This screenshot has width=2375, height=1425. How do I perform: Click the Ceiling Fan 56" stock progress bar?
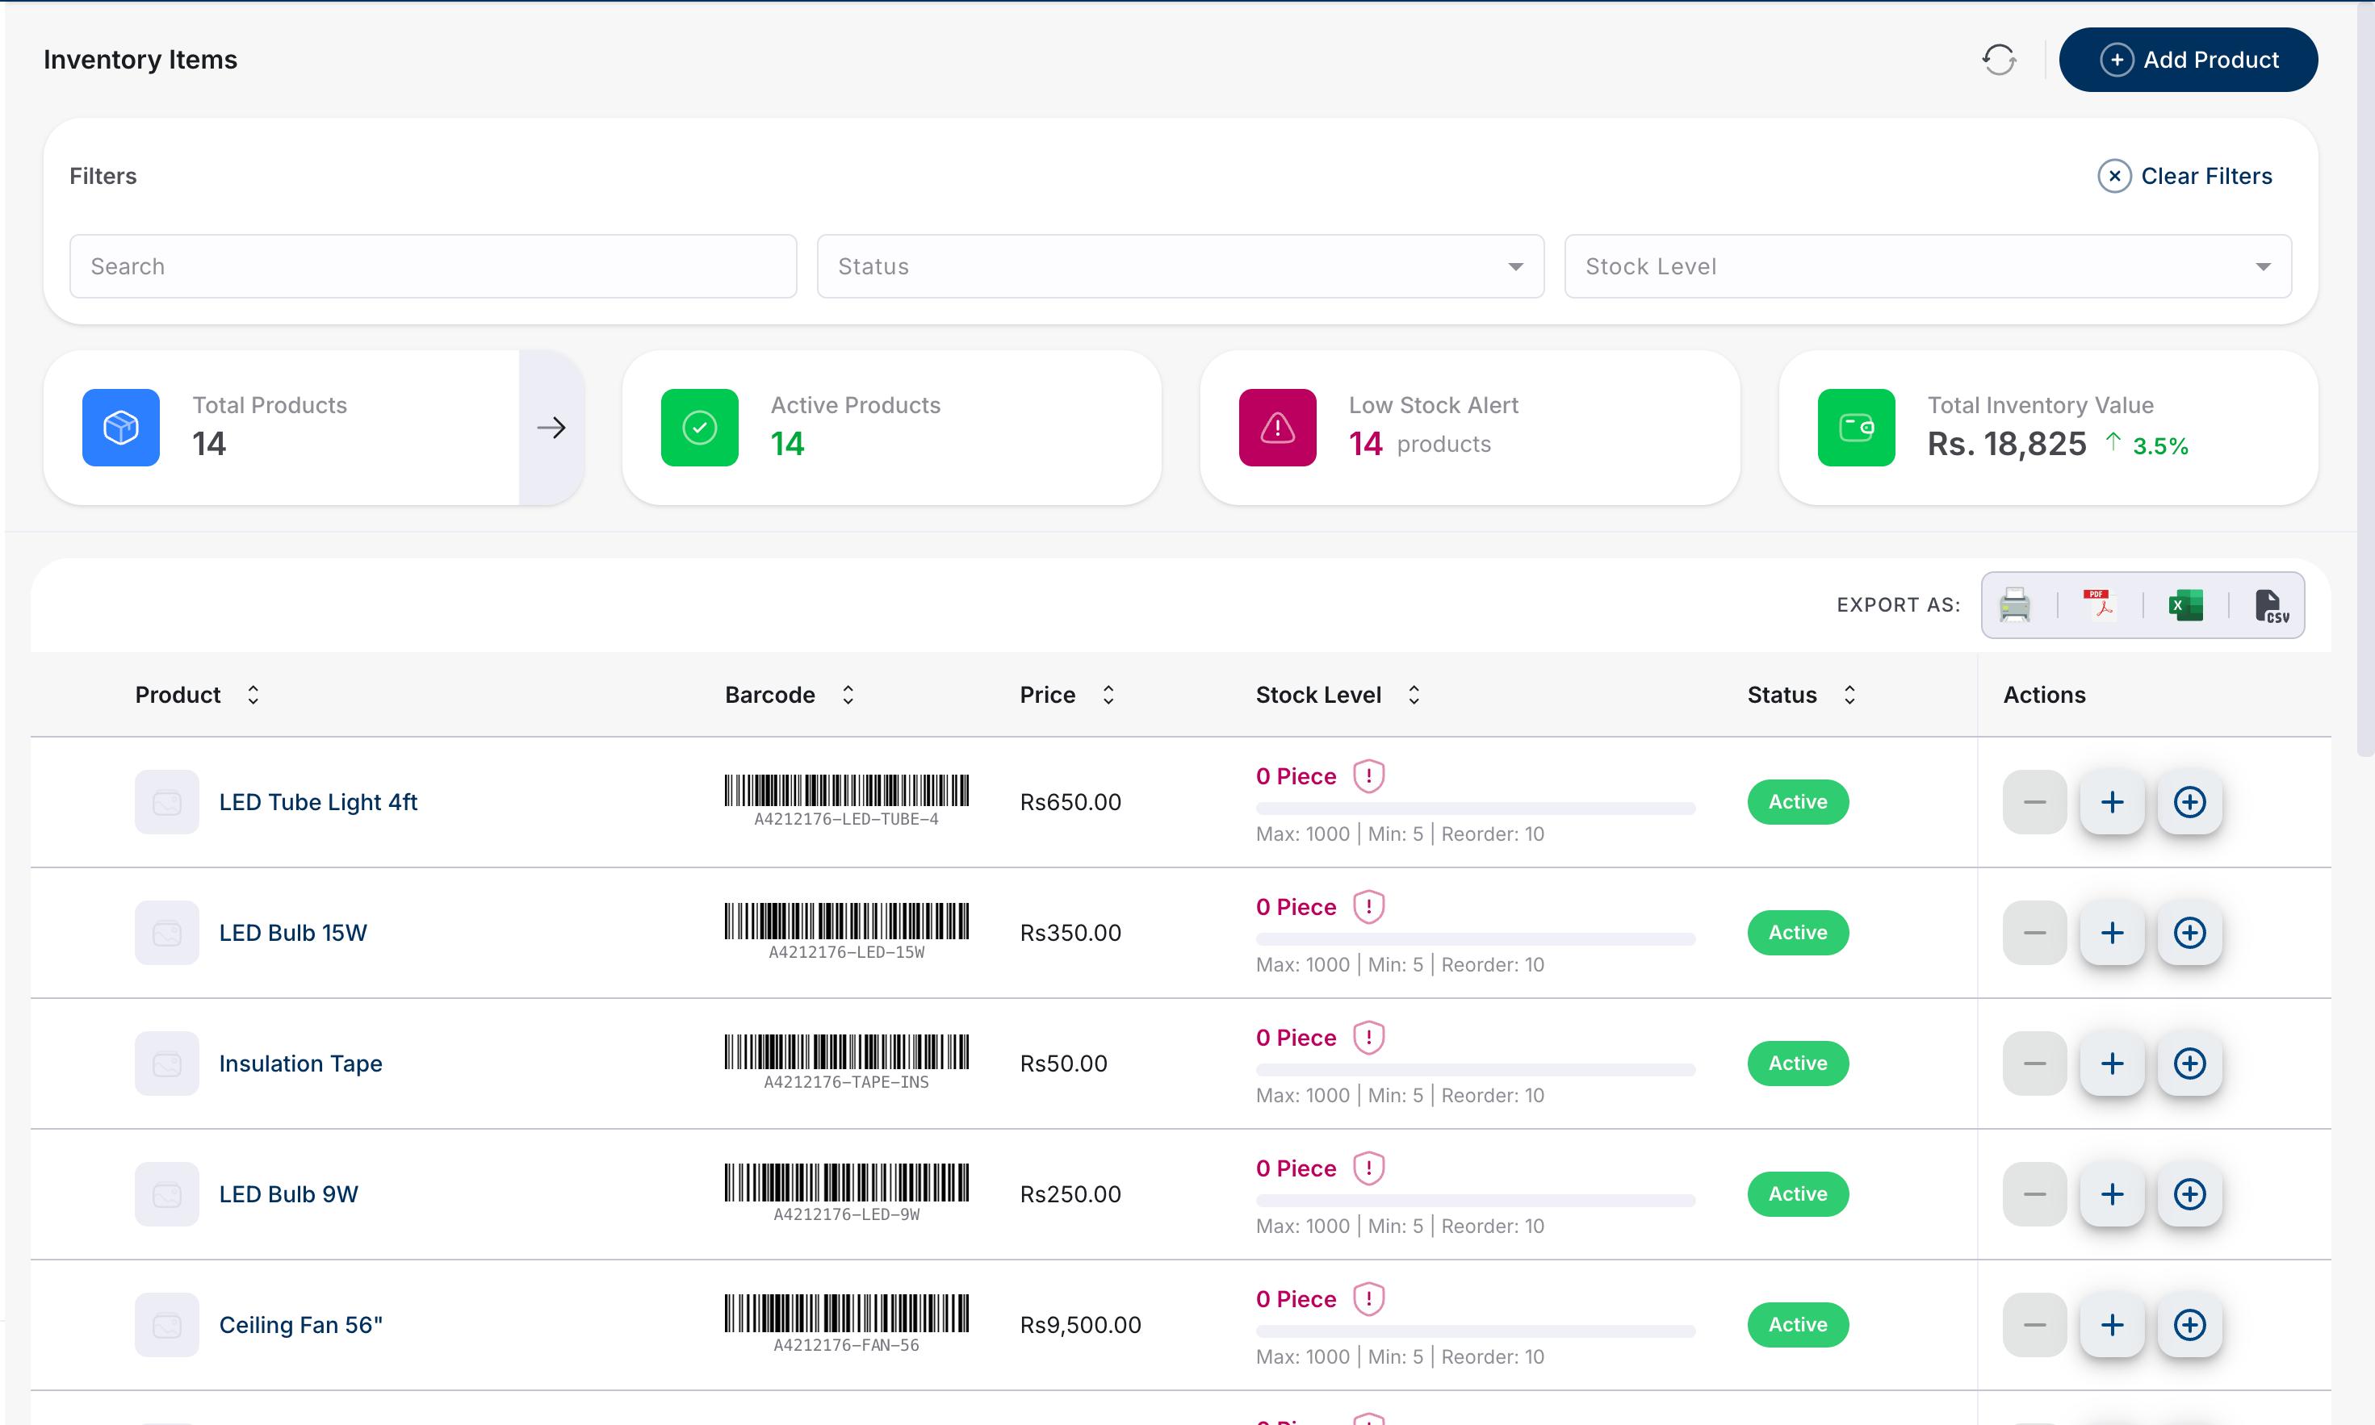coord(1475,1331)
